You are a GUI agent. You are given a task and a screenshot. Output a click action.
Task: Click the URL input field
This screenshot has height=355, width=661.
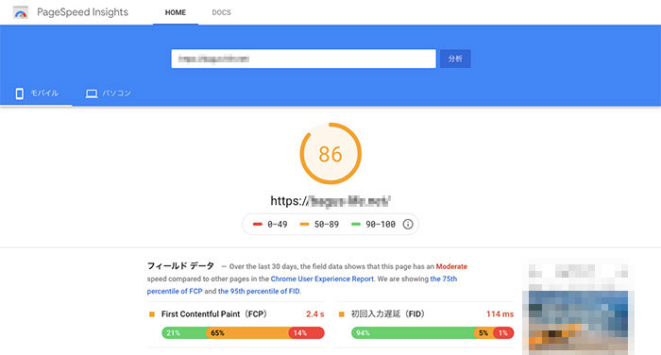tap(303, 59)
